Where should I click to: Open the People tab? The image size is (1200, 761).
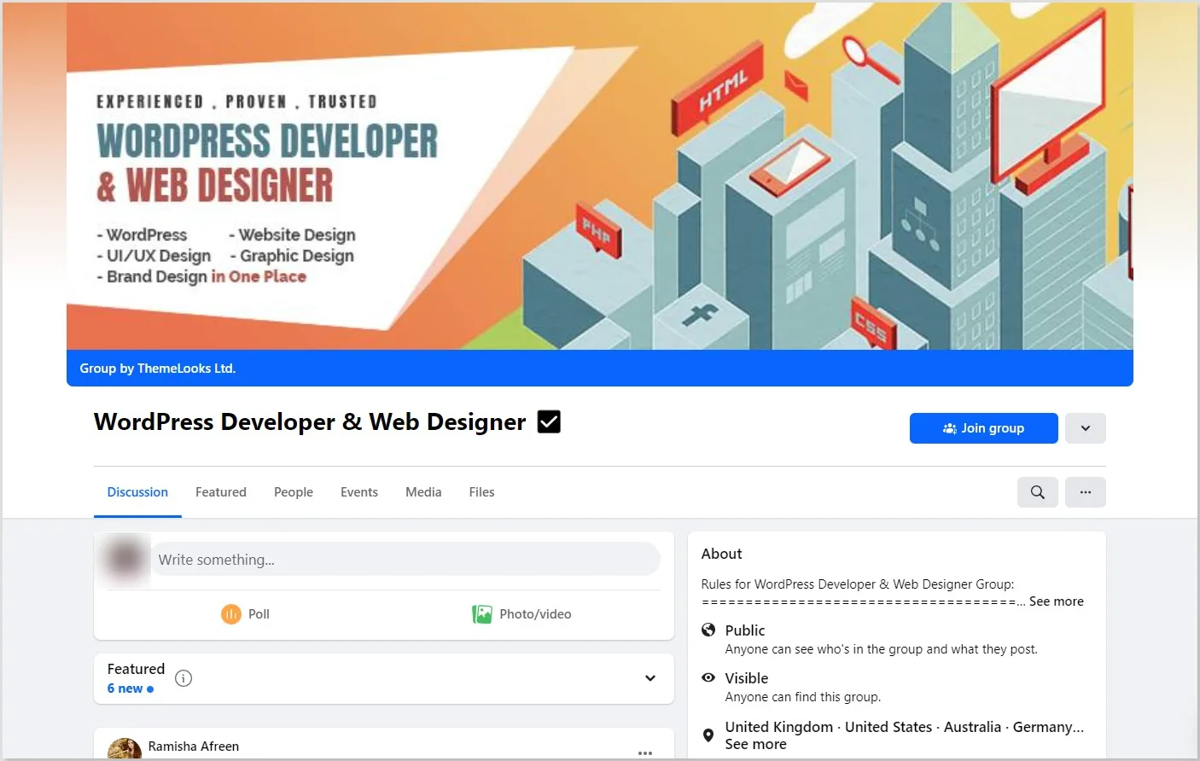pyautogui.click(x=294, y=492)
